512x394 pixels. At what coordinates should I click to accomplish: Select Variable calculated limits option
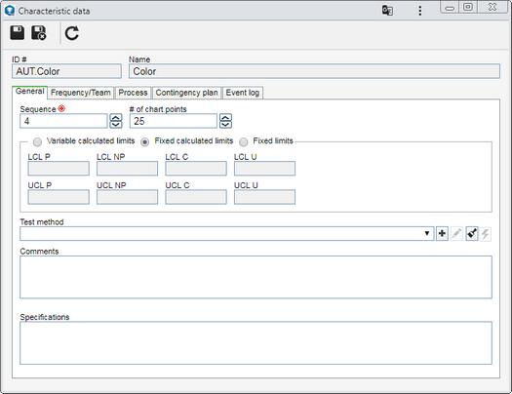38,141
